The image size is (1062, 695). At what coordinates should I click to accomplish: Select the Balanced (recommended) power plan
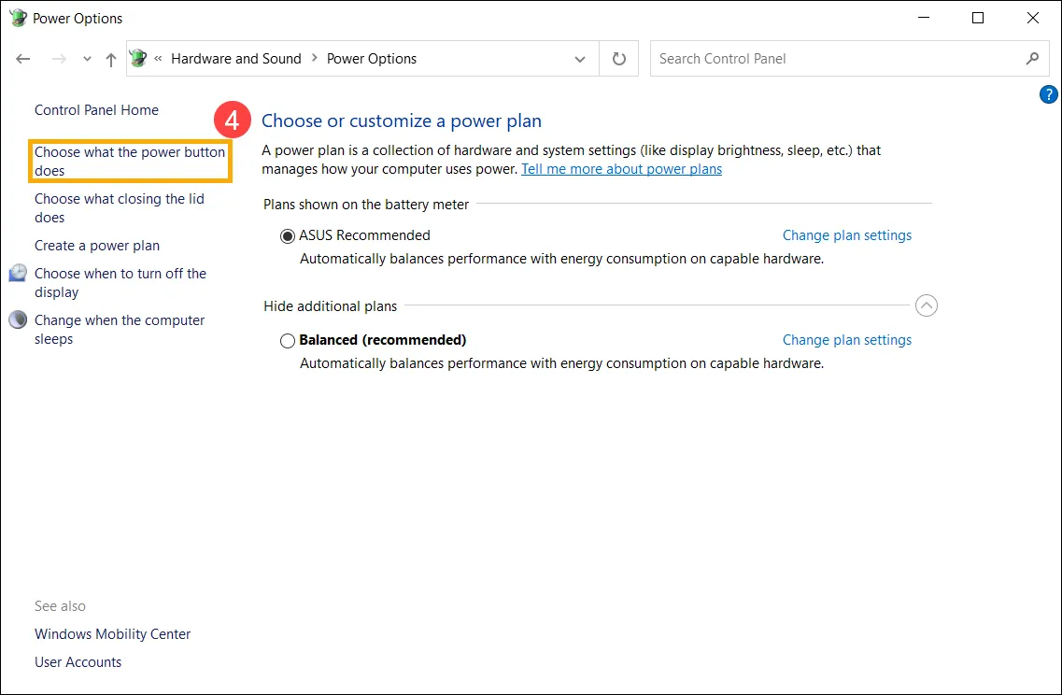[x=288, y=340]
